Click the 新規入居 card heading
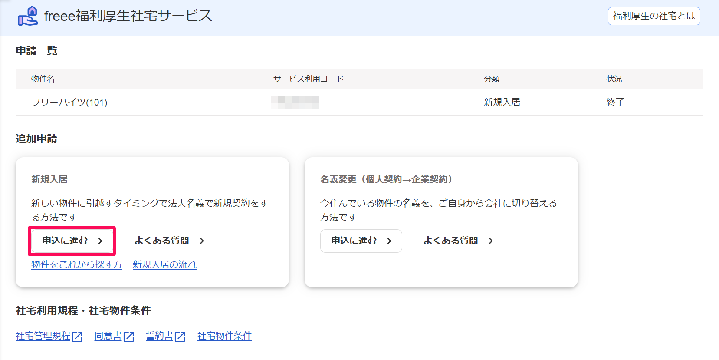Viewport: 719px width, 360px height. 49,179
